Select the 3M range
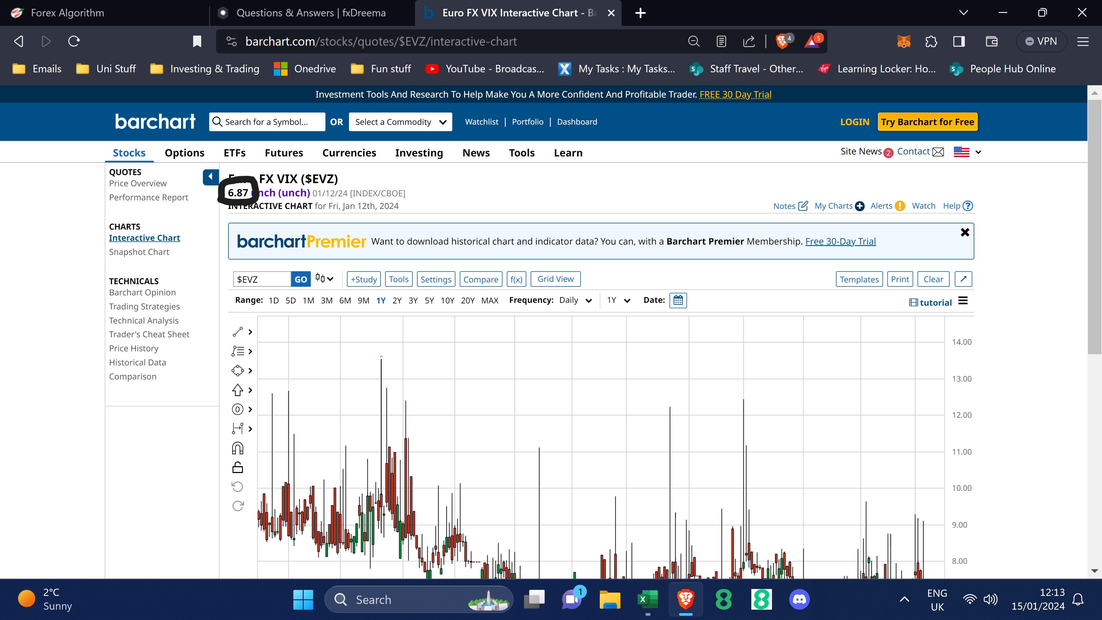The height and width of the screenshot is (620, 1102). pyautogui.click(x=326, y=300)
